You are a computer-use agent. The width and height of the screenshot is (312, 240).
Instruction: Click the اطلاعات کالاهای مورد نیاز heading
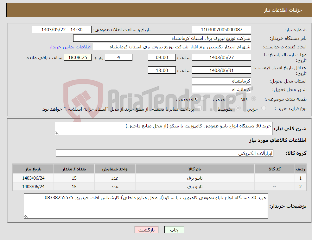tap(278, 140)
